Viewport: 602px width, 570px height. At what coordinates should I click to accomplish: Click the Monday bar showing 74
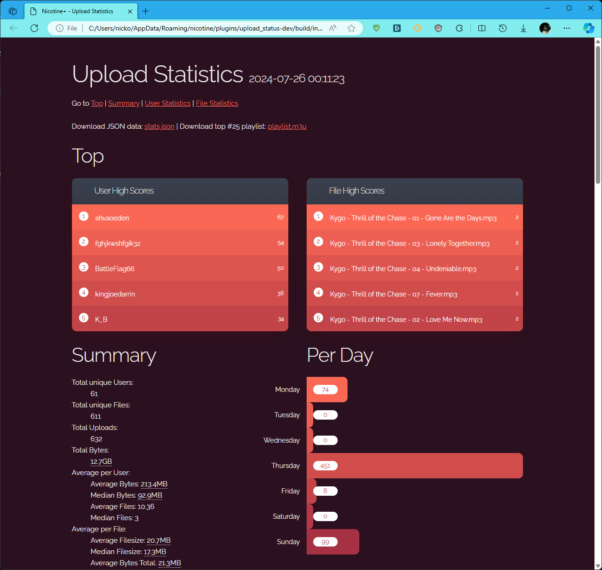pyautogui.click(x=327, y=390)
